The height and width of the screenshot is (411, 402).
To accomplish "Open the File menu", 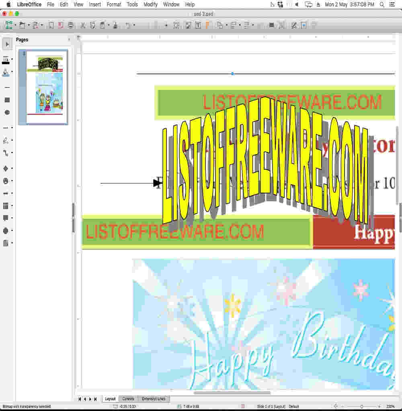I will coord(50,4).
